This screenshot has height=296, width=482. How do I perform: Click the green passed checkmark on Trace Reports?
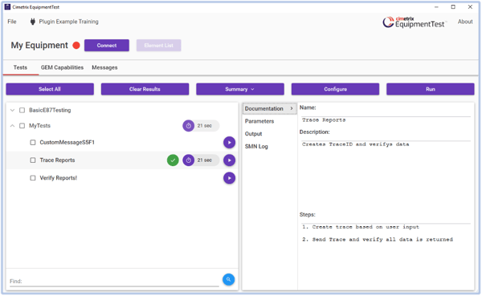coord(173,160)
